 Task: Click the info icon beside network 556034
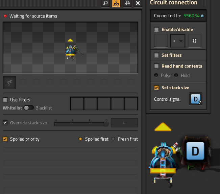(202, 16)
